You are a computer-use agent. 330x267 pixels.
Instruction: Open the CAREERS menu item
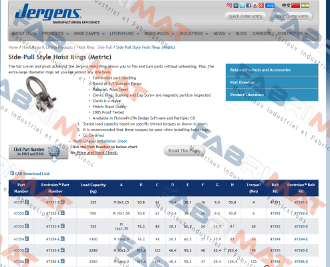[262, 33]
